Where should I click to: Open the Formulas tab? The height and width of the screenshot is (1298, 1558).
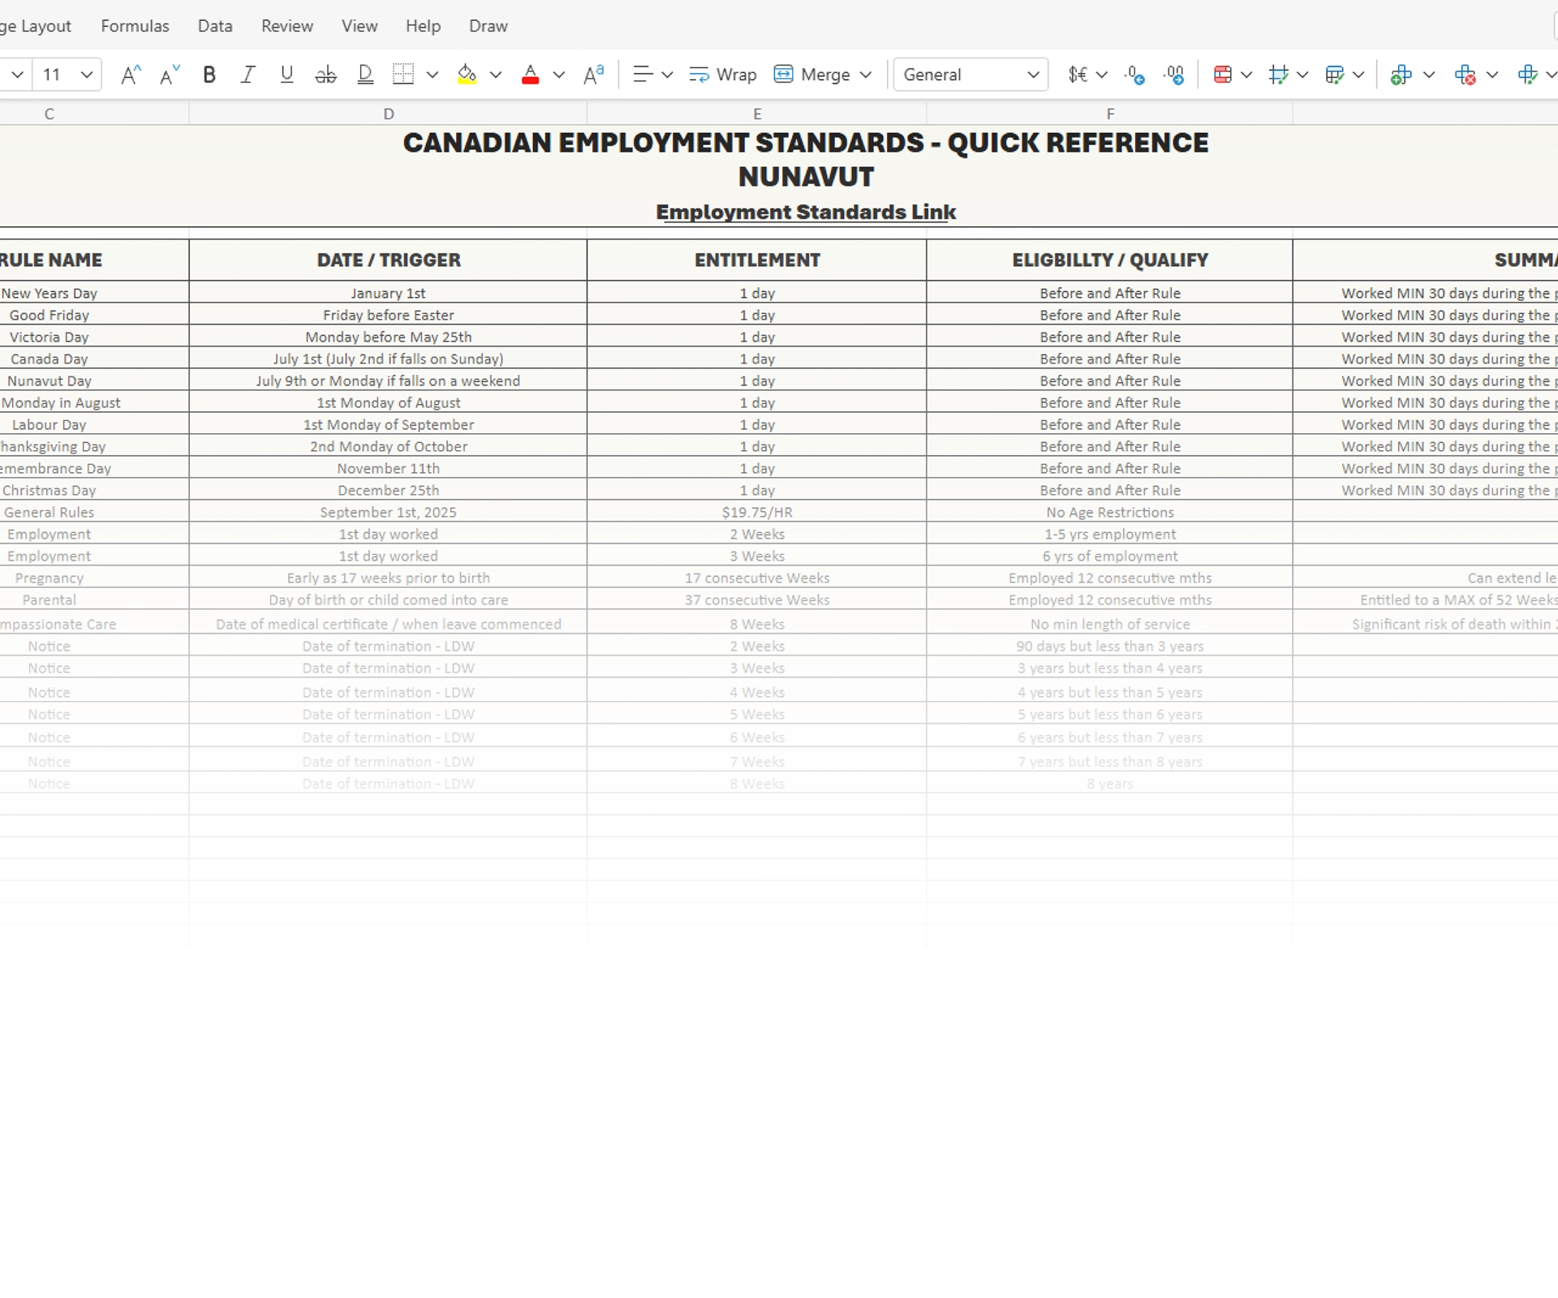(x=135, y=26)
